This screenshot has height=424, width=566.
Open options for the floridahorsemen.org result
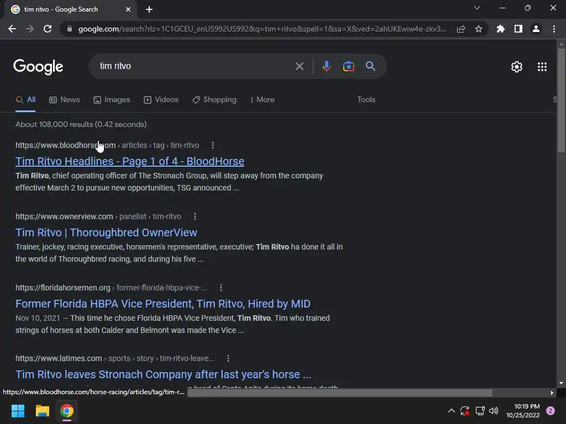pyautogui.click(x=221, y=288)
